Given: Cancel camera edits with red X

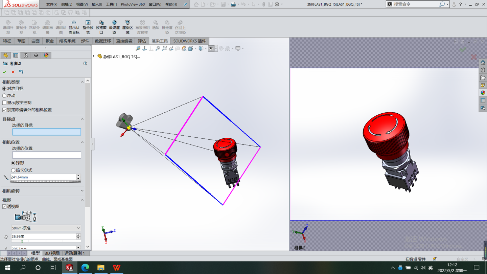Looking at the screenshot, I should coord(13,72).
